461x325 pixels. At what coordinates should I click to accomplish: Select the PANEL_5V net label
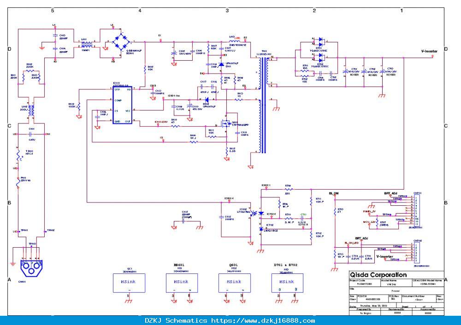point(369,211)
